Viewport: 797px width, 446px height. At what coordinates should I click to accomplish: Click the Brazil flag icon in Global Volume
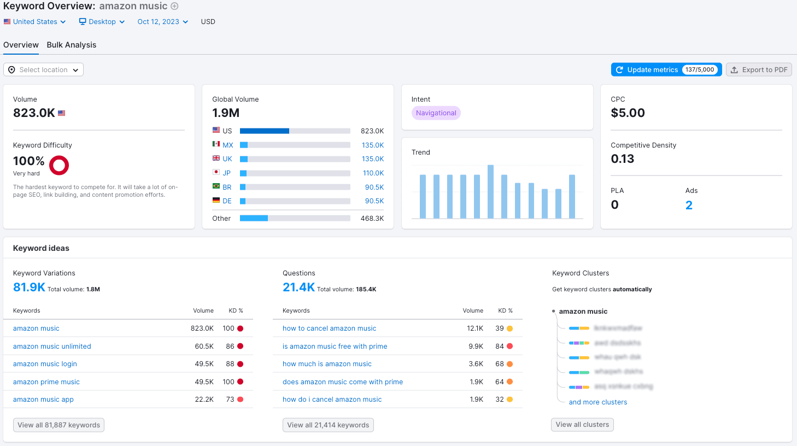tap(216, 186)
